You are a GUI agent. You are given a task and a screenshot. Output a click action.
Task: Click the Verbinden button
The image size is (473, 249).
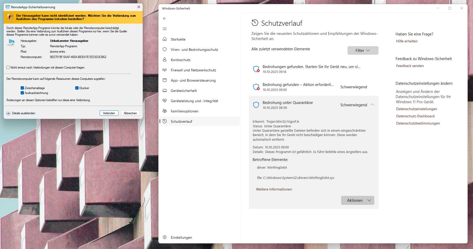click(x=109, y=113)
